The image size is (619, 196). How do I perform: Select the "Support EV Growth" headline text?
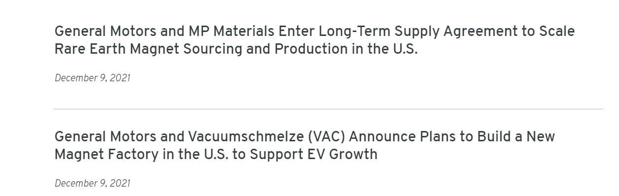[313, 154]
